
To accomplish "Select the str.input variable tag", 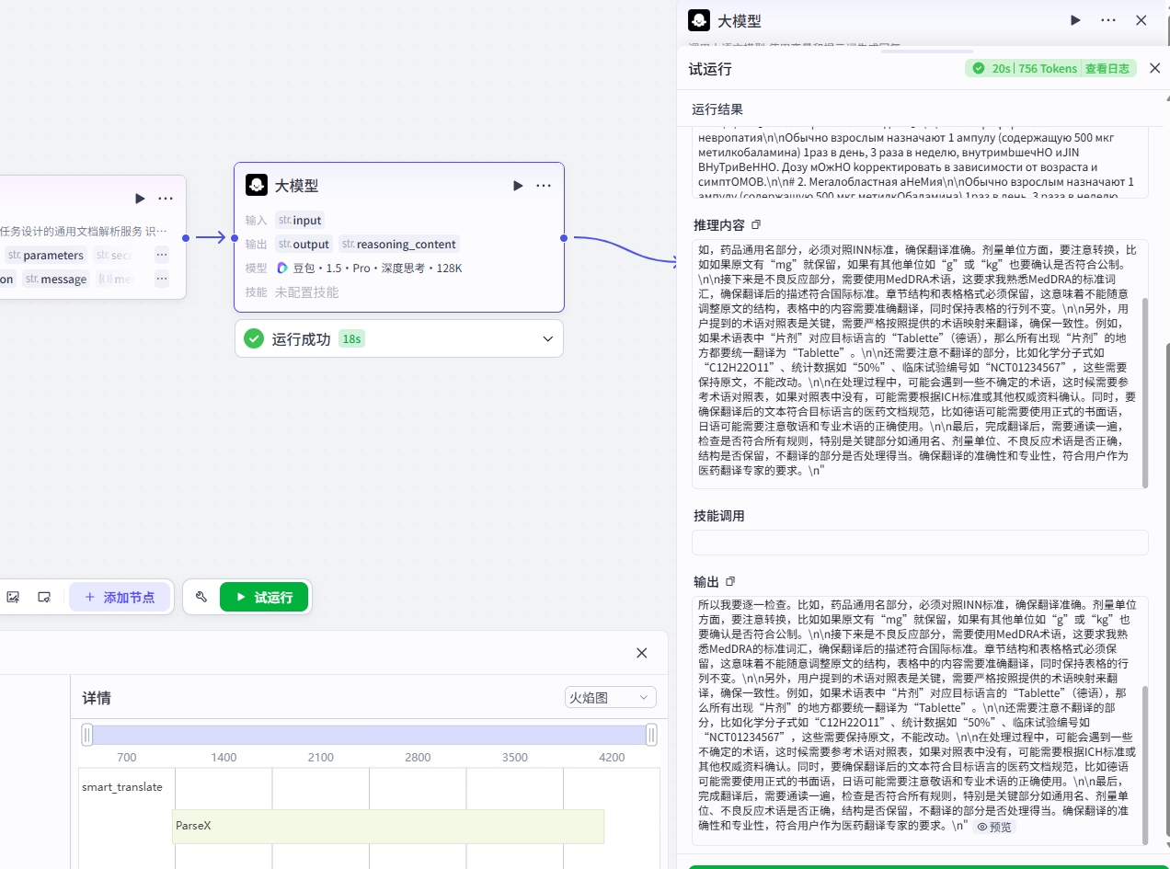I will 299,220.
